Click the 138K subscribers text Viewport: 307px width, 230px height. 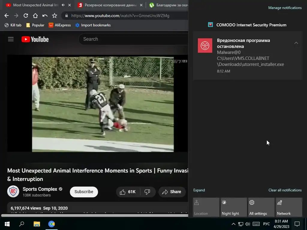(37, 195)
